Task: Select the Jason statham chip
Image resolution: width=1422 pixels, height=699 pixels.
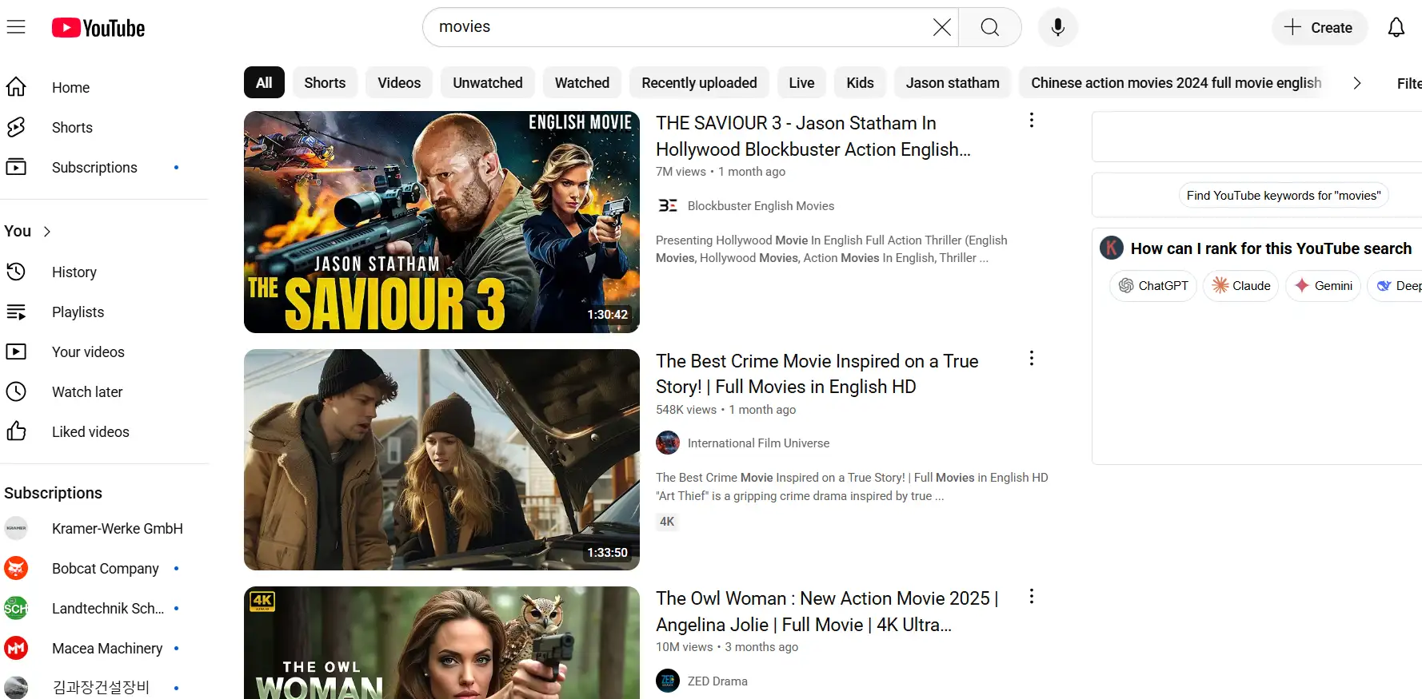Action: tap(953, 82)
